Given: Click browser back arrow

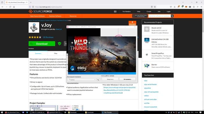Looking at the screenshot, I should [x=3, y=7].
